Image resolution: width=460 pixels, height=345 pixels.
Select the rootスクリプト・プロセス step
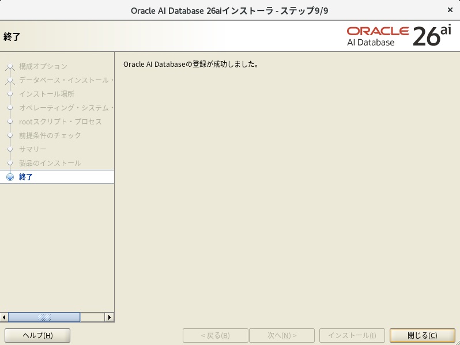pyautogui.click(x=60, y=122)
